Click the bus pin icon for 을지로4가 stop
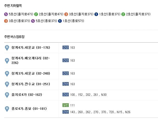Screen dimensions: 158x123 [7, 95]
